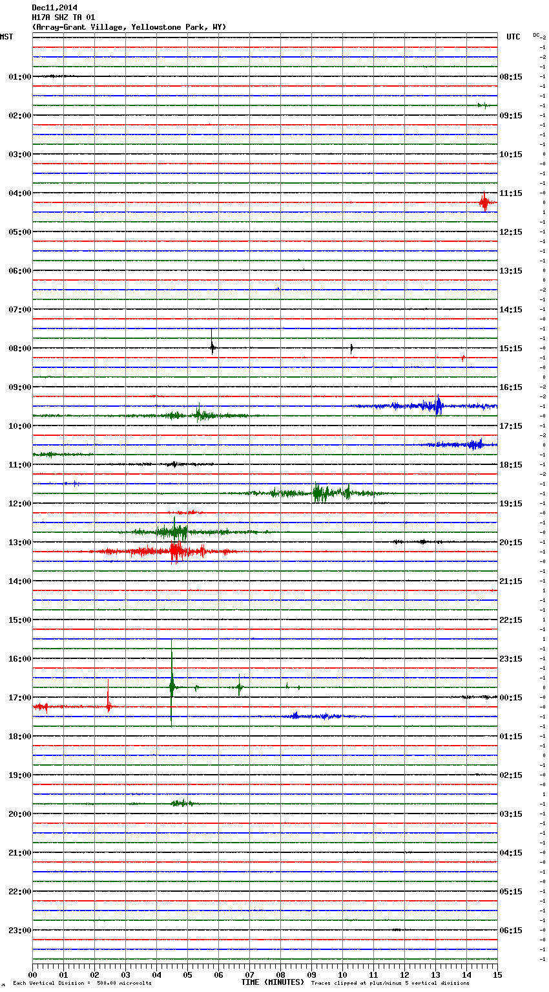
Task: Click the 12:00 MST hour label
Action: [19, 504]
